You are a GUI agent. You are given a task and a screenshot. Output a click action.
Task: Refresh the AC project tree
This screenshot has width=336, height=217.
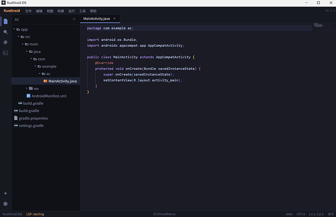click(74, 19)
